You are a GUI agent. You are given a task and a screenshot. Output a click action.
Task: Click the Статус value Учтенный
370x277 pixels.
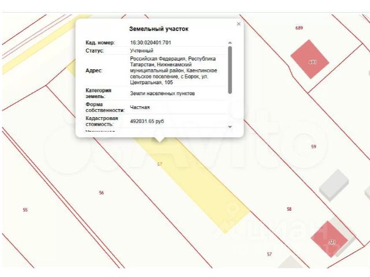[x=142, y=51]
